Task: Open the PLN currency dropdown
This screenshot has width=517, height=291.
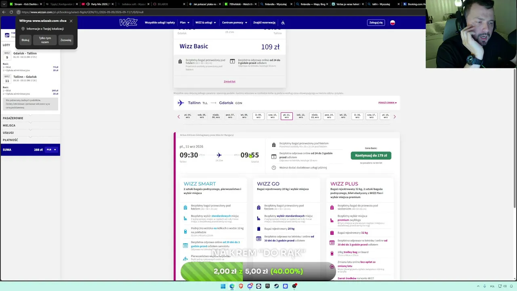Action: pyautogui.click(x=51, y=150)
